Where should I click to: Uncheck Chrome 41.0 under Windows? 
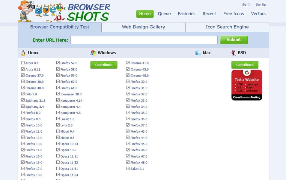(x=128, y=63)
